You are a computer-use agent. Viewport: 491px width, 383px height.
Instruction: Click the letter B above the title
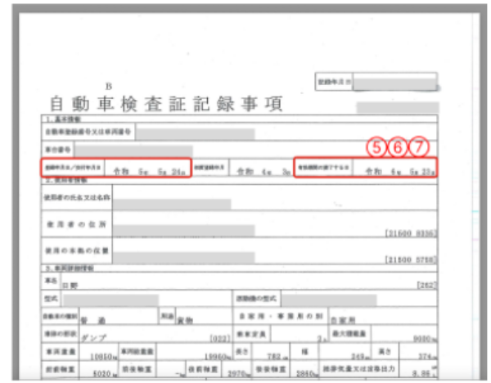[109, 87]
